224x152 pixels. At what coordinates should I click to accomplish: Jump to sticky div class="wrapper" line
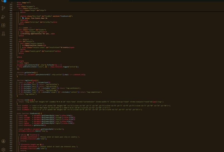[26, 6]
